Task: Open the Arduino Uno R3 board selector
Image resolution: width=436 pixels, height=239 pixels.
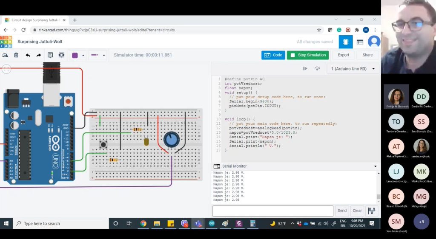Action: pyautogui.click(x=353, y=69)
